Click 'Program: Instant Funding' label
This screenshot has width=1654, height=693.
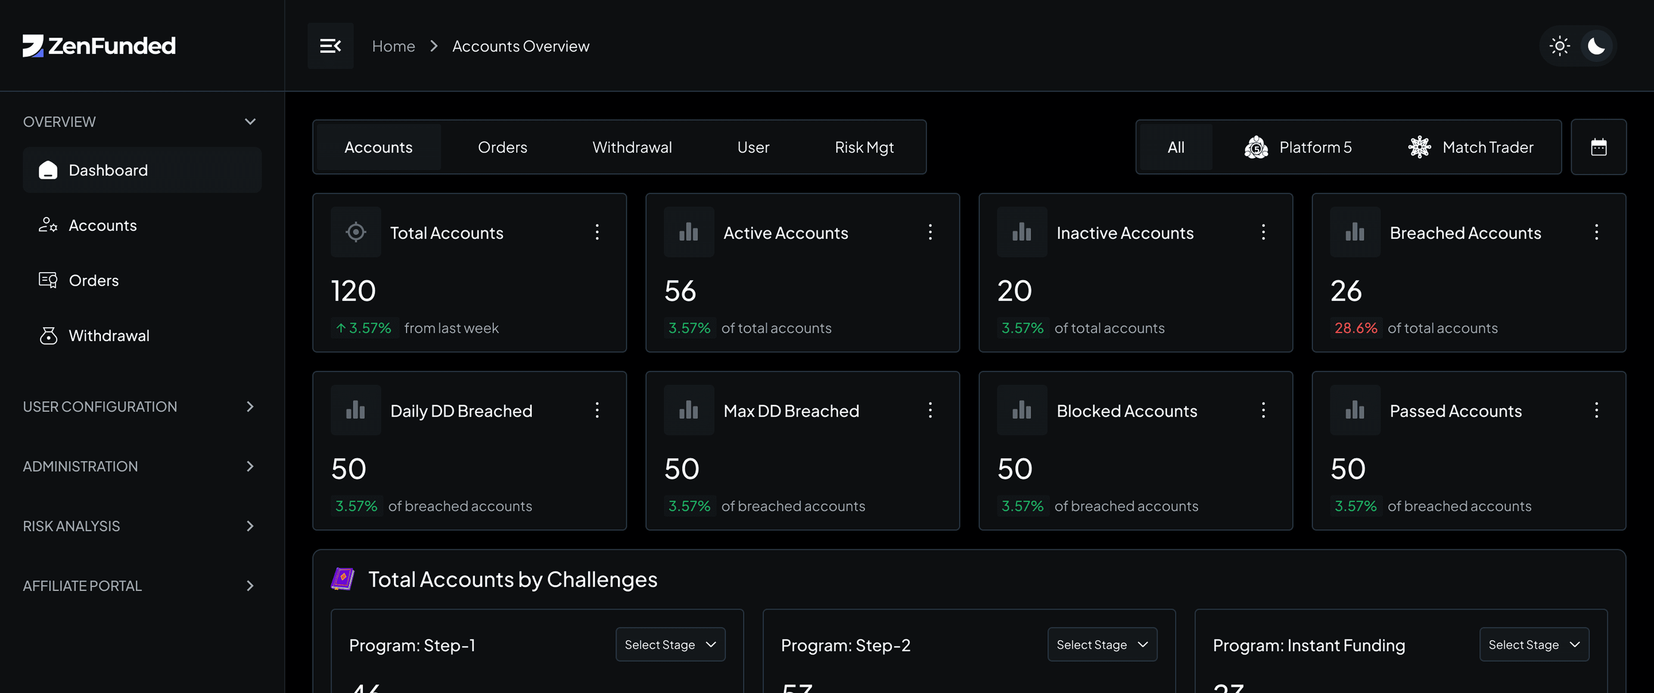point(1309,645)
